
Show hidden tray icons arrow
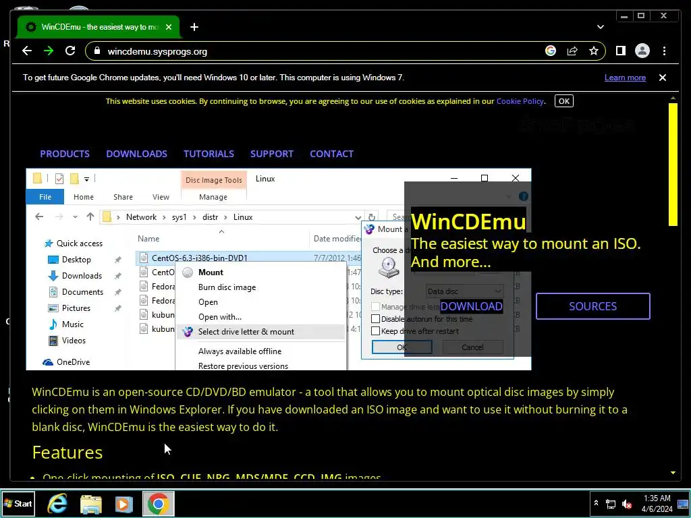click(596, 503)
